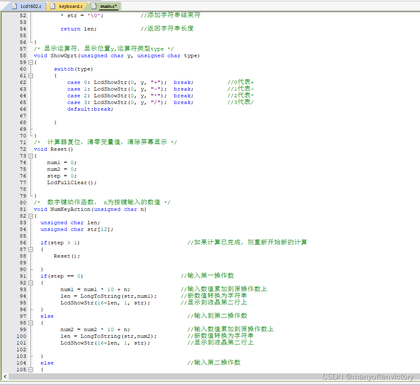Screen dimensions: 420x385
Task: Click 'NumKeyAction' function name
Action: point(70,209)
